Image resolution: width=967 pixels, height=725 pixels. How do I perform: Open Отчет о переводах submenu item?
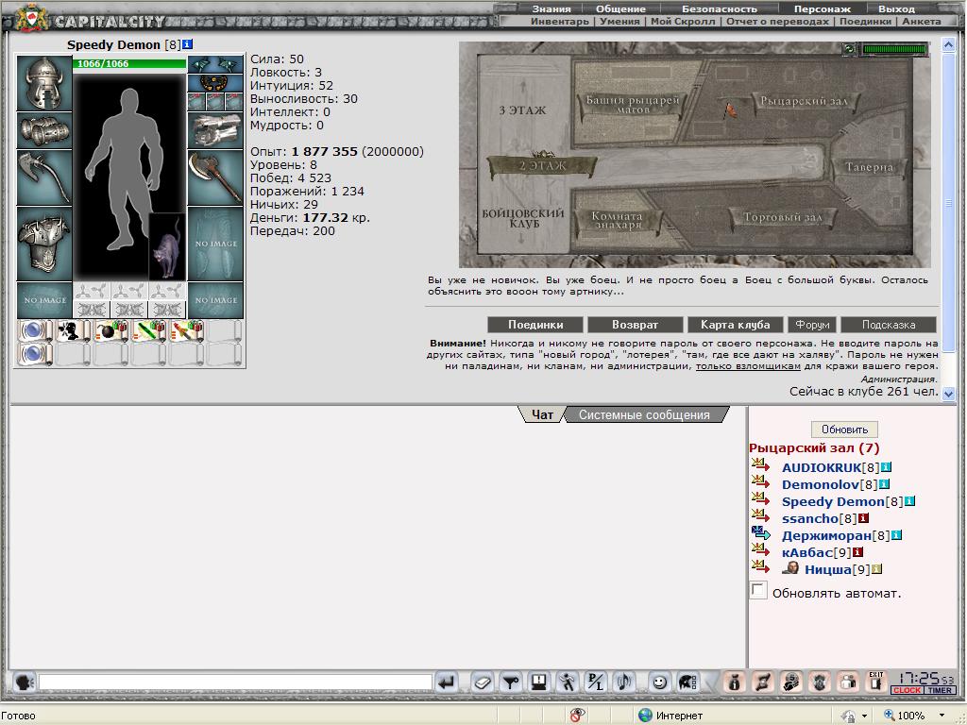point(777,21)
